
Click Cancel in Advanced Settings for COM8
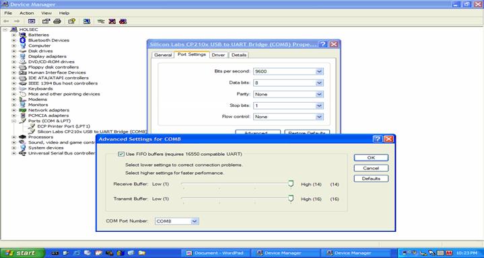[x=371, y=168]
